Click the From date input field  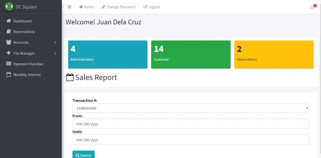click(191, 124)
